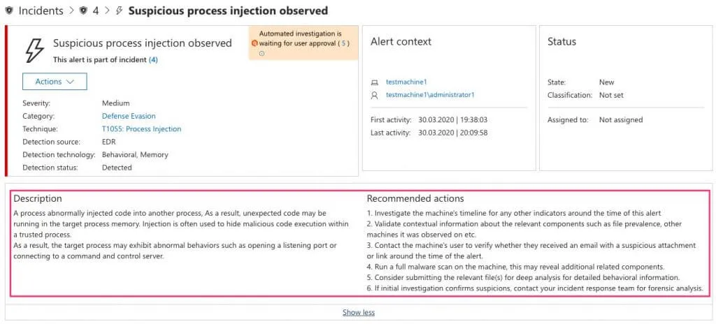Click the small lightning icon in breadcrumb

(120, 11)
